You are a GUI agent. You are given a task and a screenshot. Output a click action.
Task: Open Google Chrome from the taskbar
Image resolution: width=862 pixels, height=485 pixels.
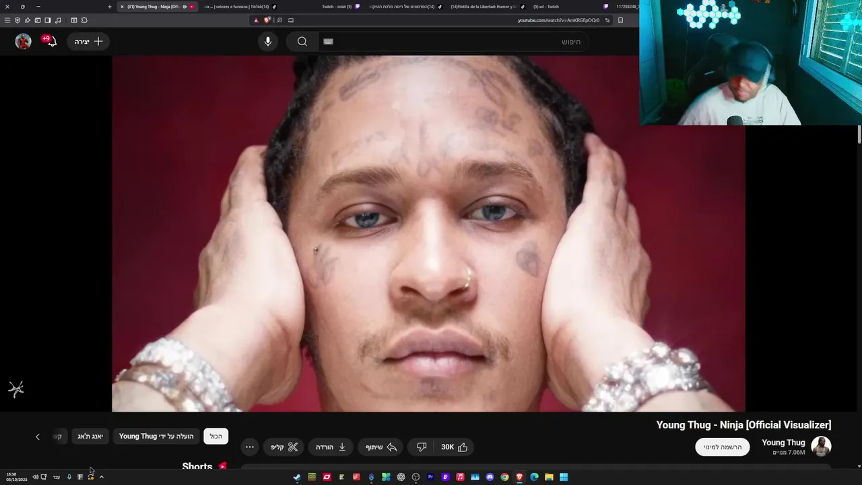(x=505, y=477)
